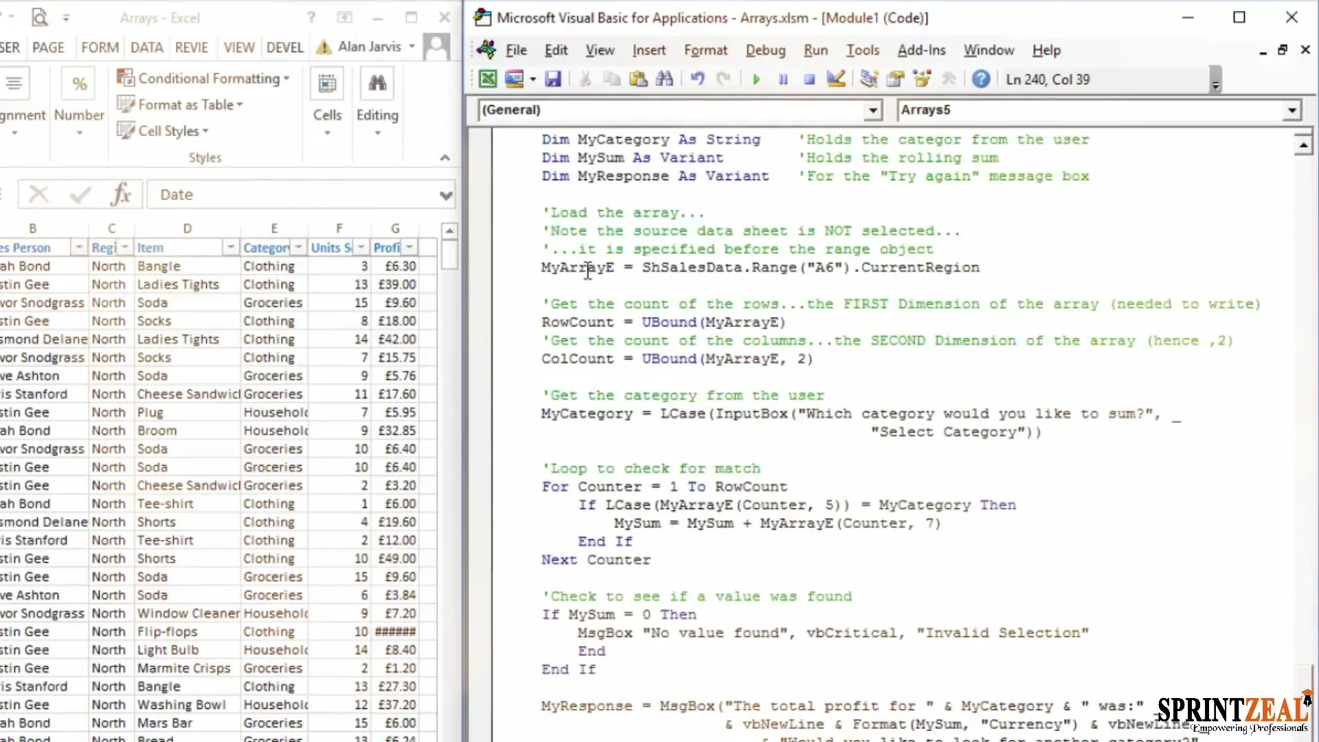Click Insert UserForm icon in VBA toolbar
The image size is (1319, 742).
(514, 79)
